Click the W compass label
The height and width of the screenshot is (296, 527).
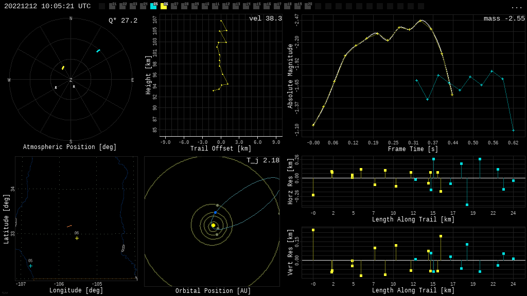coord(9,80)
